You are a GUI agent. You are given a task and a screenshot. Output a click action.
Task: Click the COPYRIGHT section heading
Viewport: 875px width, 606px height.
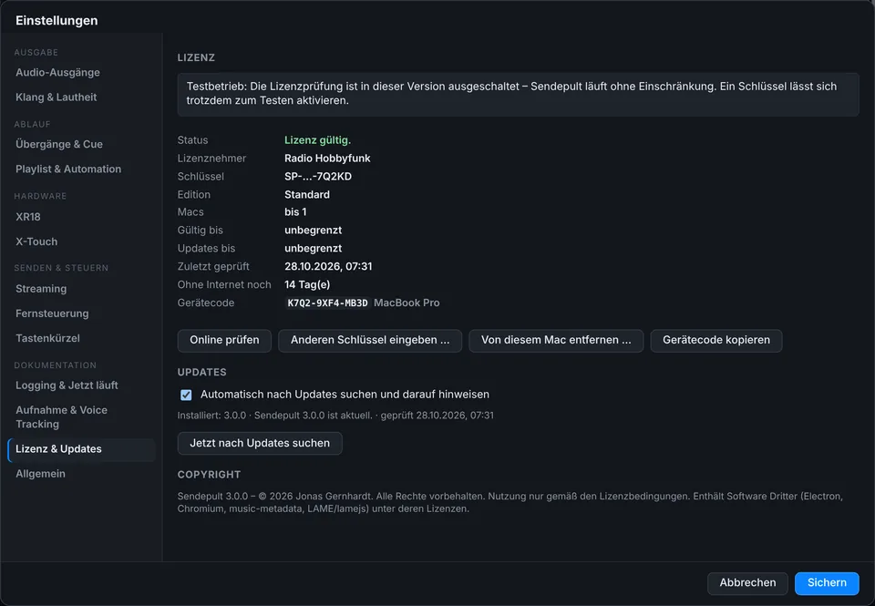click(x=210, y=475)
